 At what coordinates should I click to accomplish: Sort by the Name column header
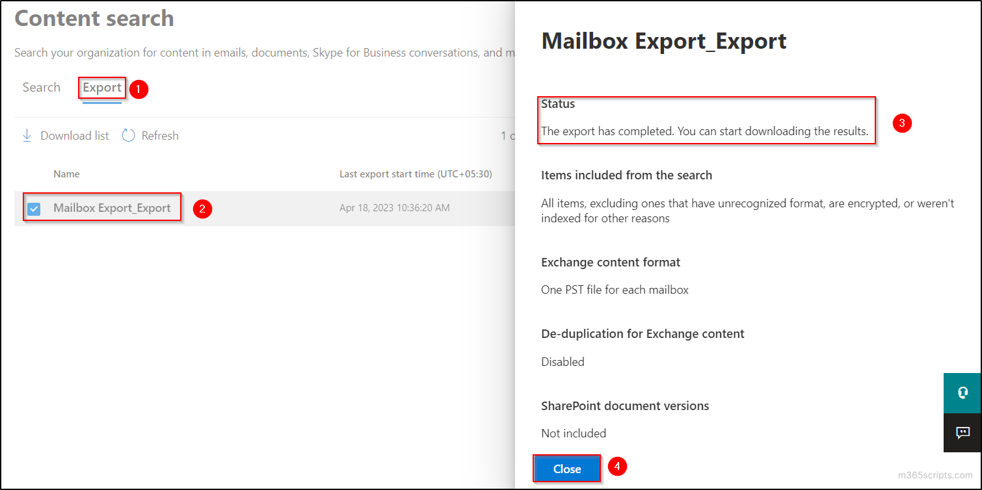[66, 174]
